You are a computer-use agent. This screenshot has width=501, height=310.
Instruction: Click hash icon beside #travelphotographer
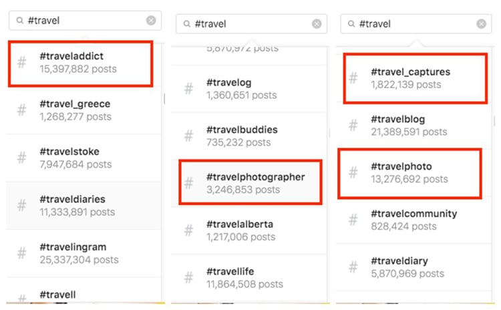pos(189,183)
